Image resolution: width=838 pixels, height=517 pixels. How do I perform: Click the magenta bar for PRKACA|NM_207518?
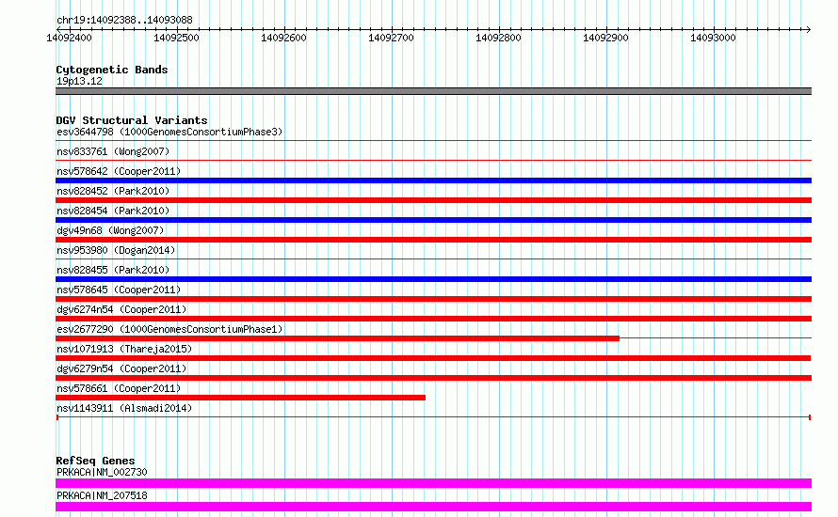[433, 507]
